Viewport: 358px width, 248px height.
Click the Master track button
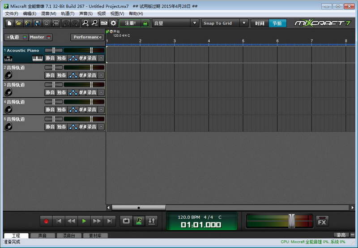pos(40,37)
